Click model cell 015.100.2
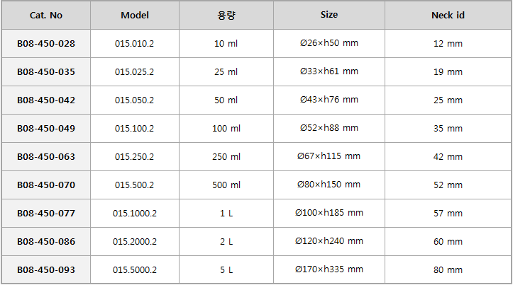513x285 pixels. click(135, 129)
